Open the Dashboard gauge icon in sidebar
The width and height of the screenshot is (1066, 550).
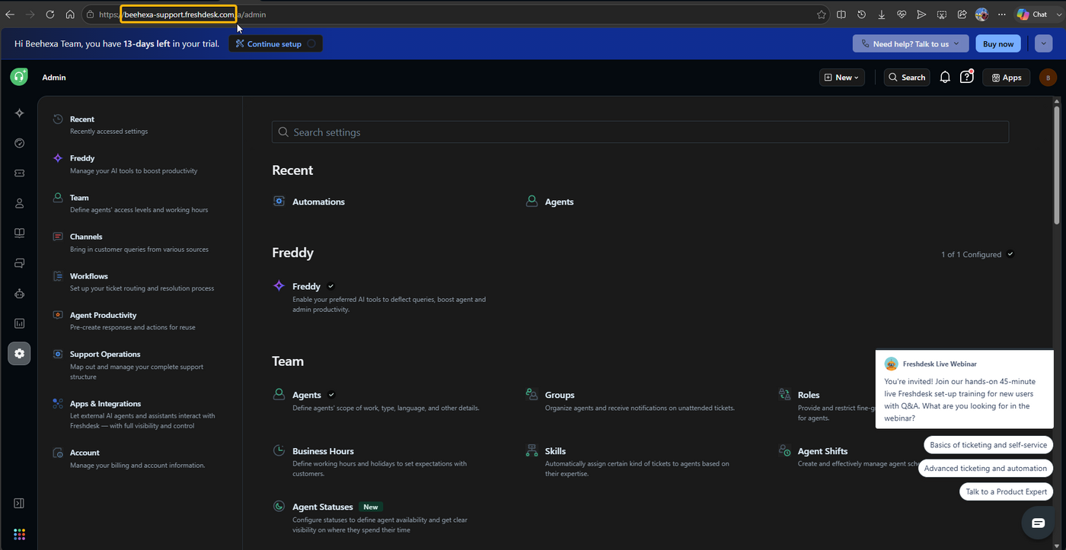point(19,143)
